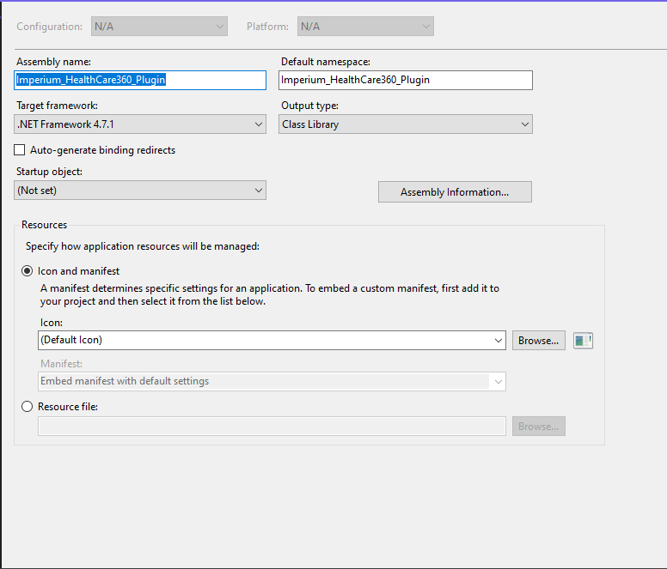Open the Configuration dropdown at top
The image size is (667, 569).
159,27
